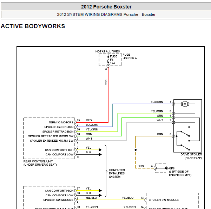211x209 pixels.
Task: Click the "SPOILER RETRACTED MICRO SW" label
Action: (x=51, y=136)
